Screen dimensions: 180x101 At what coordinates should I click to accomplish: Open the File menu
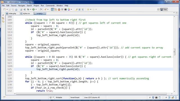pos(3,6)
